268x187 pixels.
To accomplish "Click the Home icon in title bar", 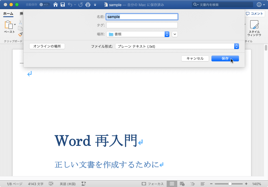I will pos(55,5).
